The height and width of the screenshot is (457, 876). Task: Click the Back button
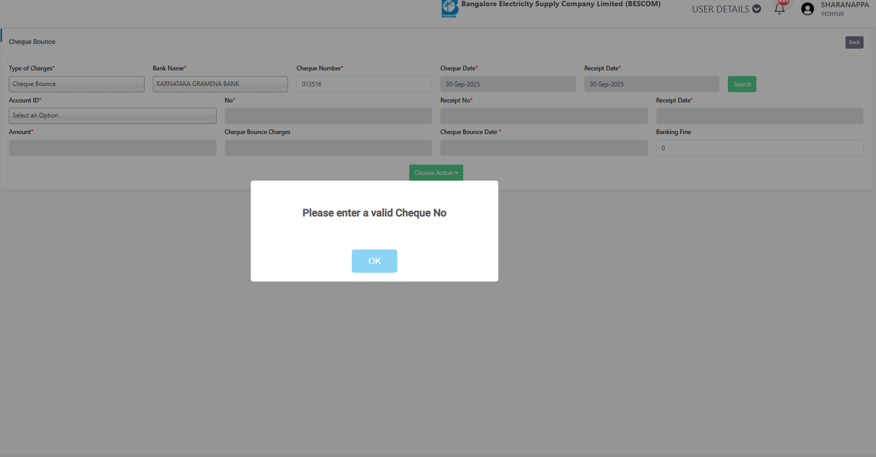[x=854, y=42]
